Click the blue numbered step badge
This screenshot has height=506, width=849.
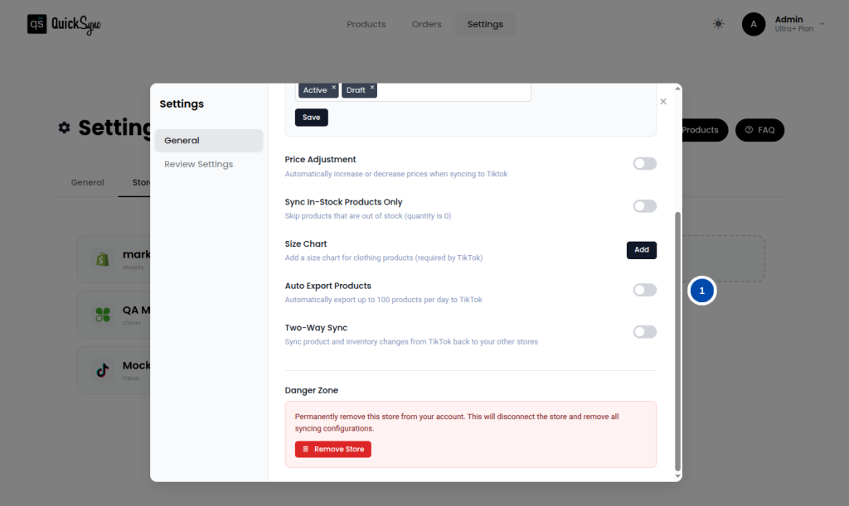coord(702,291)
